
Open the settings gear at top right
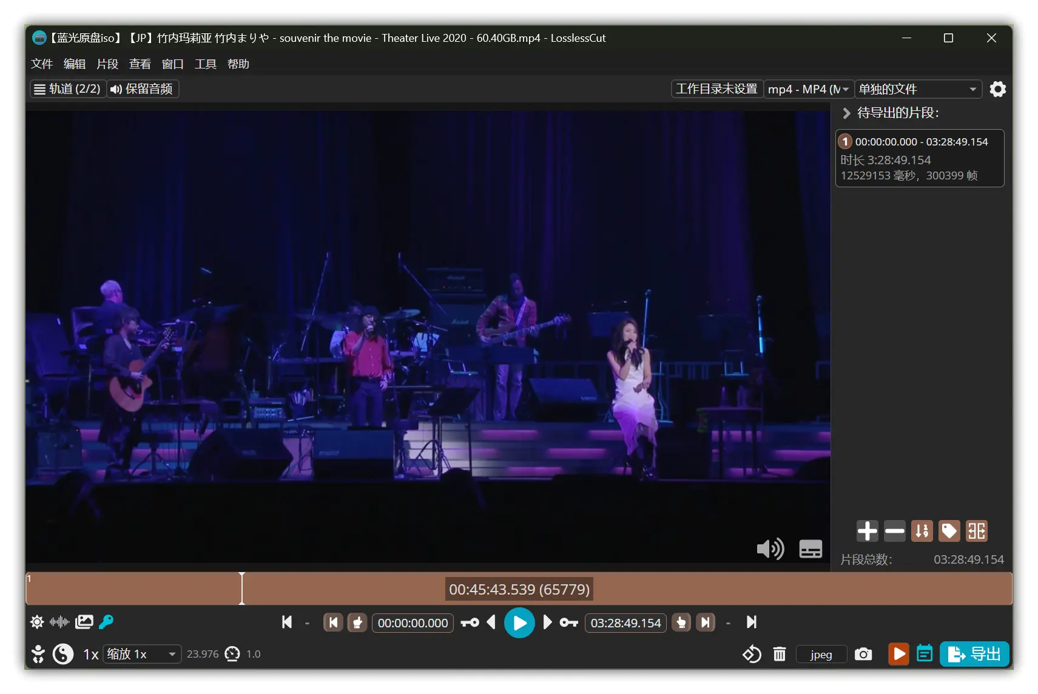pos(998,89)
